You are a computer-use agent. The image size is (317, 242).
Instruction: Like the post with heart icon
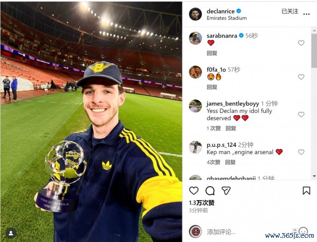tap(194, 191)
